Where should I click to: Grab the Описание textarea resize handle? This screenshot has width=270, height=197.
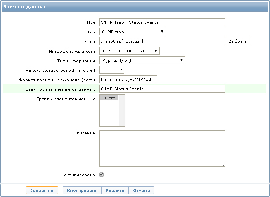[x=223, y=164]
